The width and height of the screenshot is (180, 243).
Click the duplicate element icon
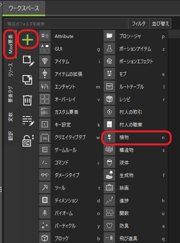[27, 80]
